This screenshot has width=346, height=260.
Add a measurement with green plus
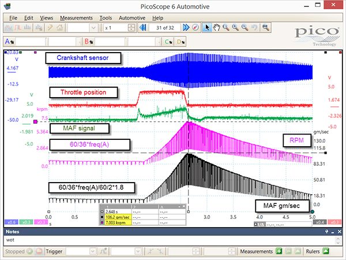coord(279,251)
